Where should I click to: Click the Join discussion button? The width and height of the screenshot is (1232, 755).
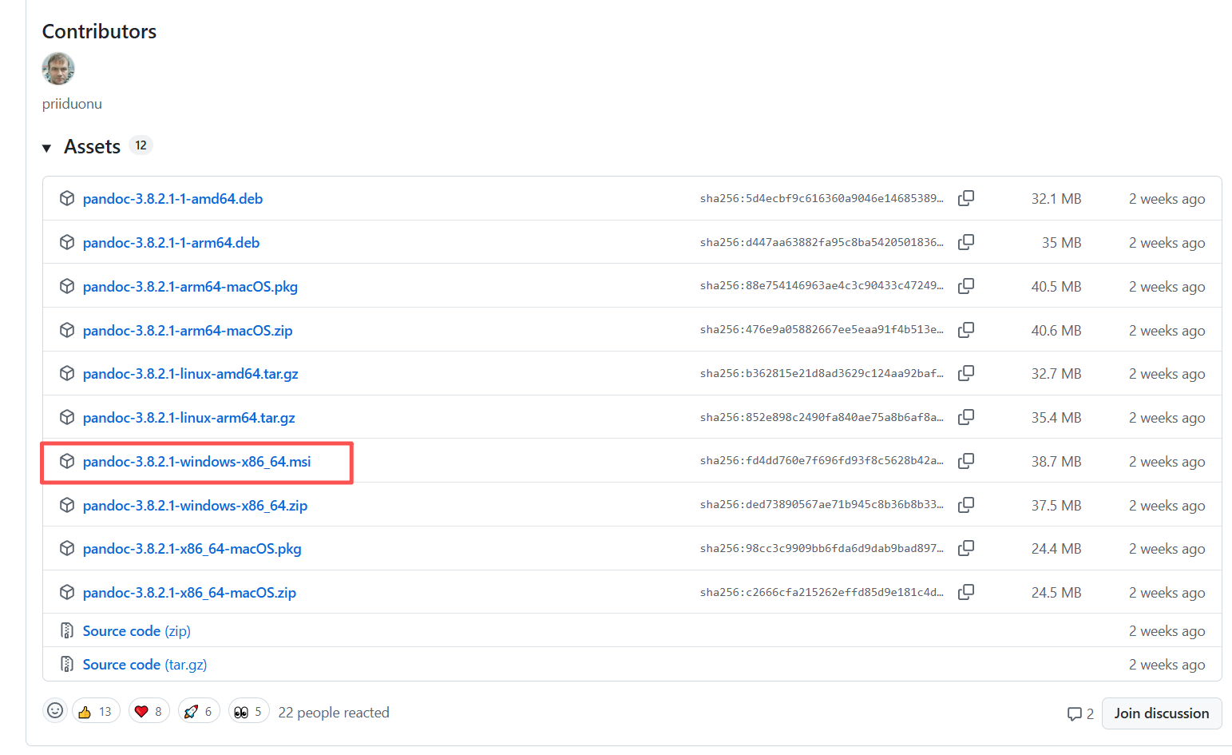(x=1162, y=713)
